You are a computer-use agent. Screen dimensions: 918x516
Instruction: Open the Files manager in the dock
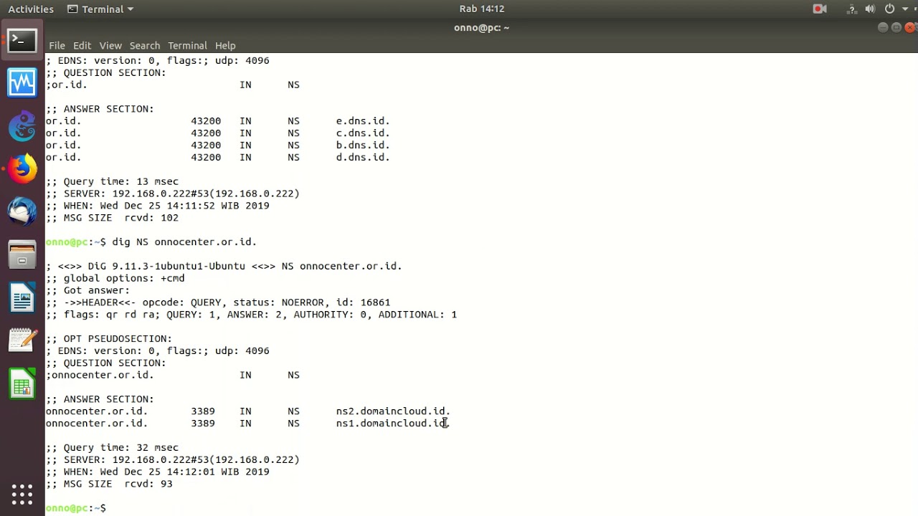click(22, 255)
